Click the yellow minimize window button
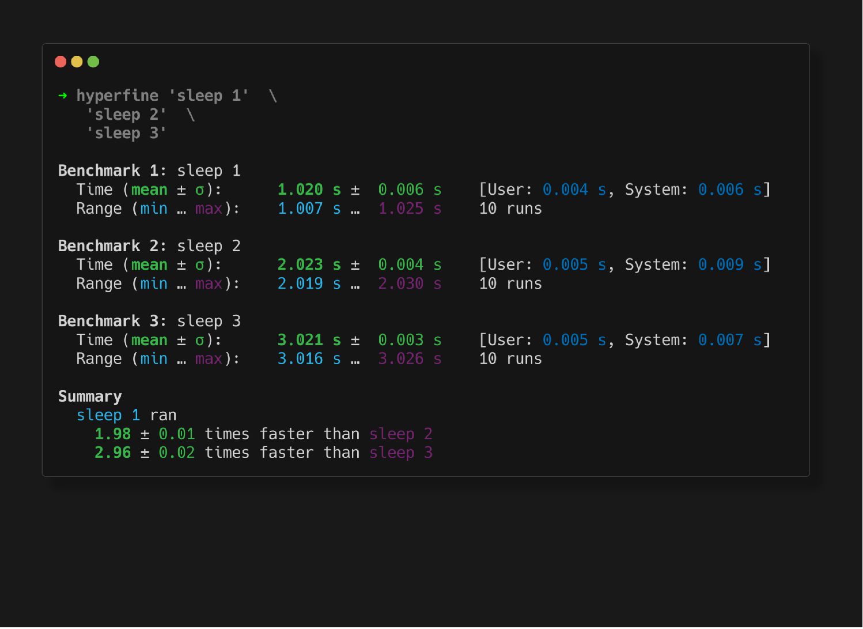Image resolution: width=863 pixels, height=629 pixels. tap(77, 62)
